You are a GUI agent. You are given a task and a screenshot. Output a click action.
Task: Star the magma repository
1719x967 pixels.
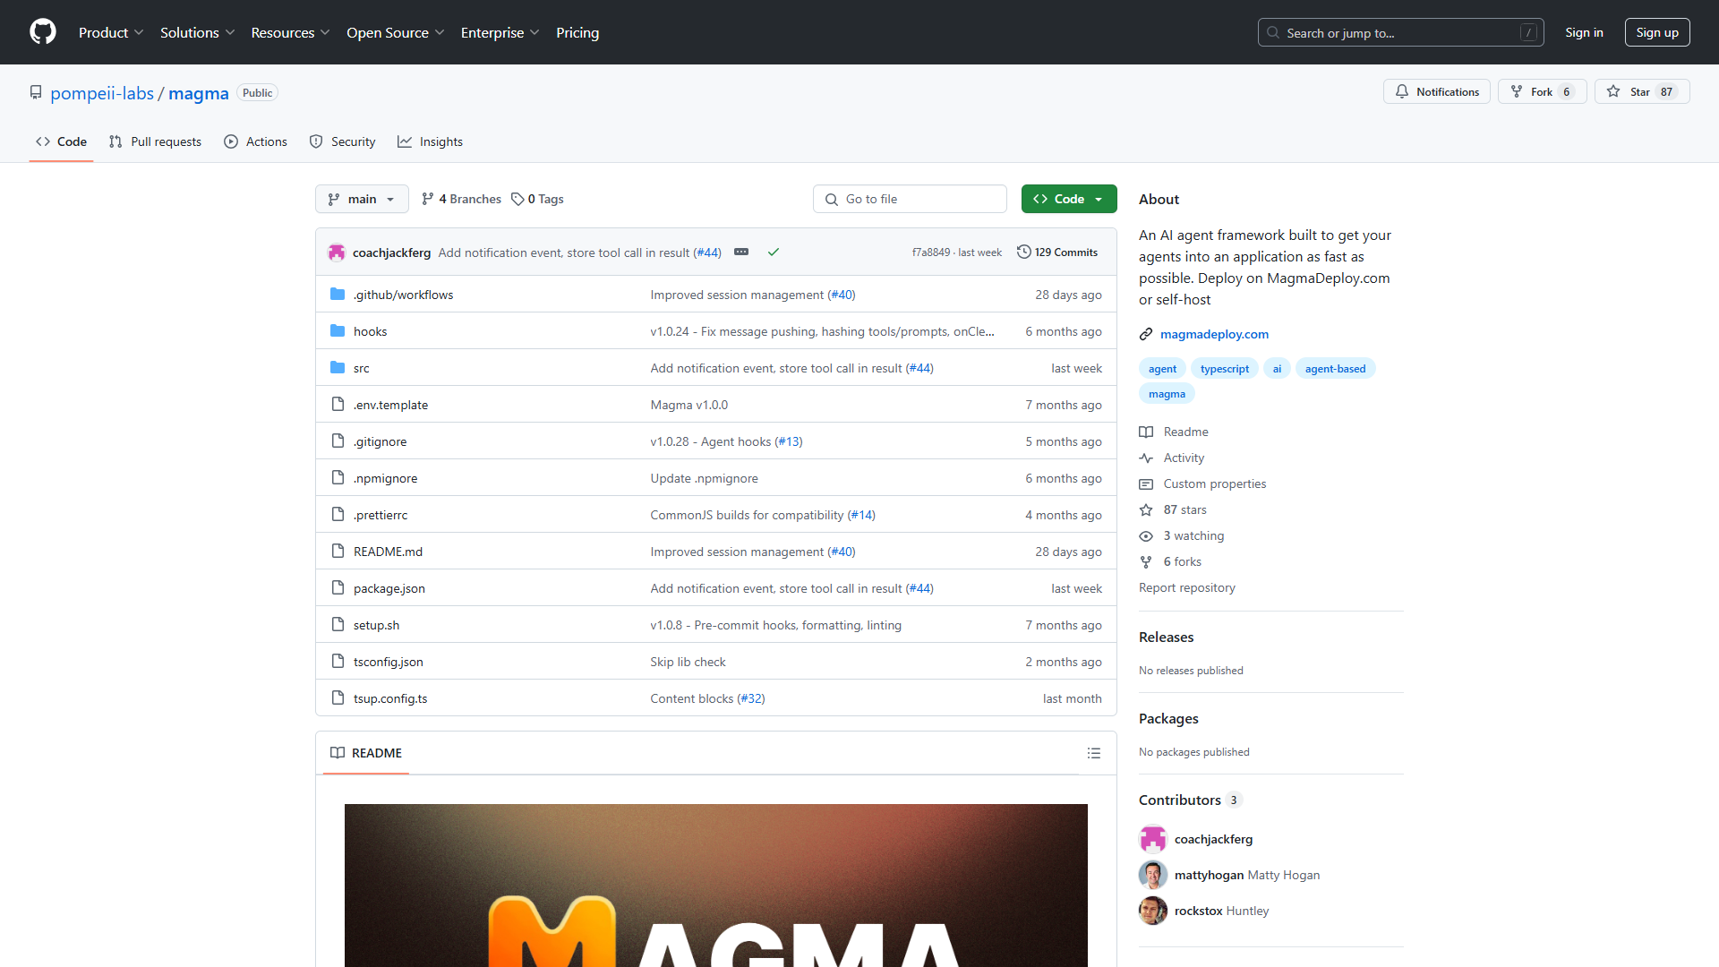[1642, 91]
